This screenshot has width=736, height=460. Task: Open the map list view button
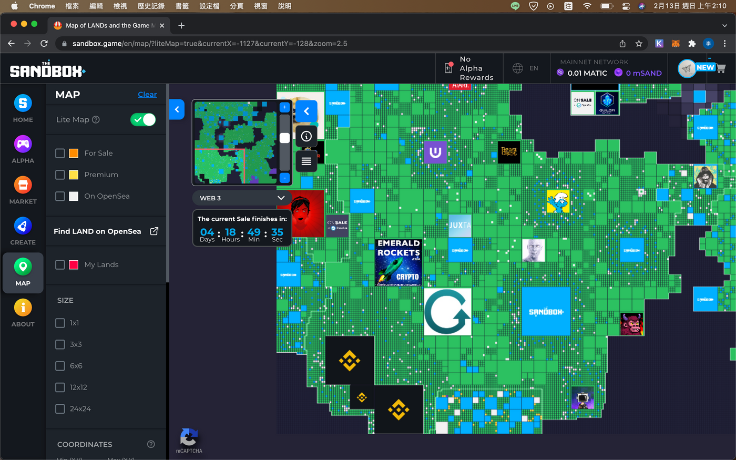pyautogui.click(x=306, y=161)
